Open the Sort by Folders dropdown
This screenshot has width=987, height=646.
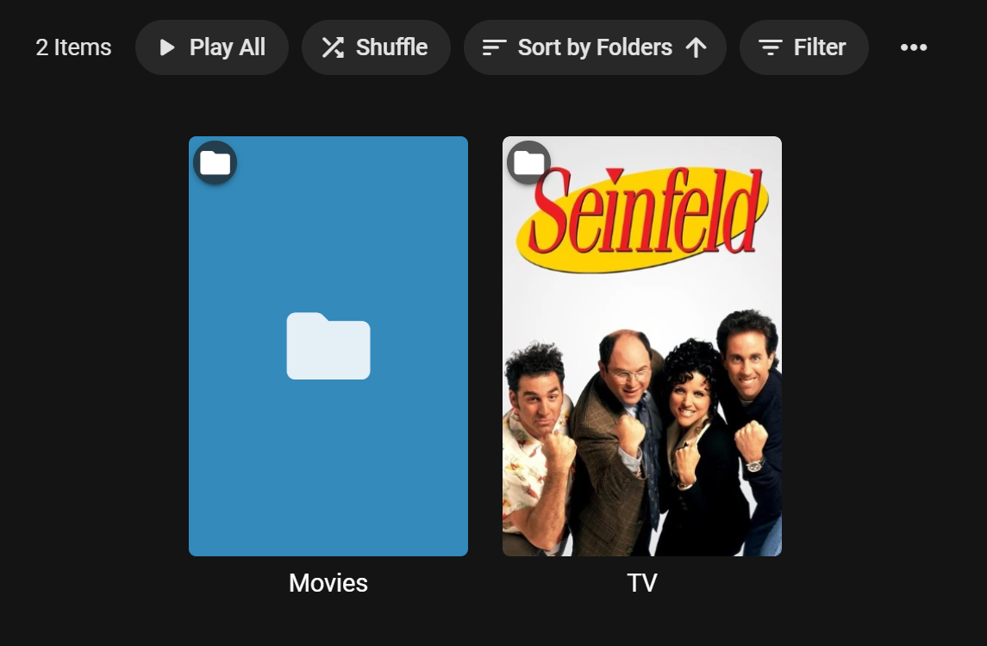[595, 47]
